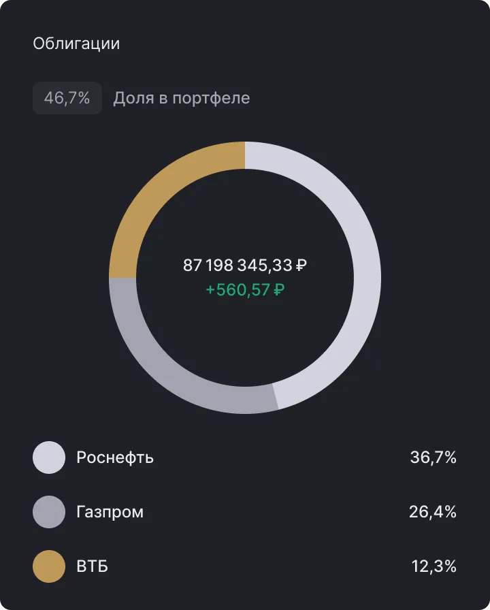
Task: Click the total value 87 198 345,33 ₽
Action: pos(245,266)
